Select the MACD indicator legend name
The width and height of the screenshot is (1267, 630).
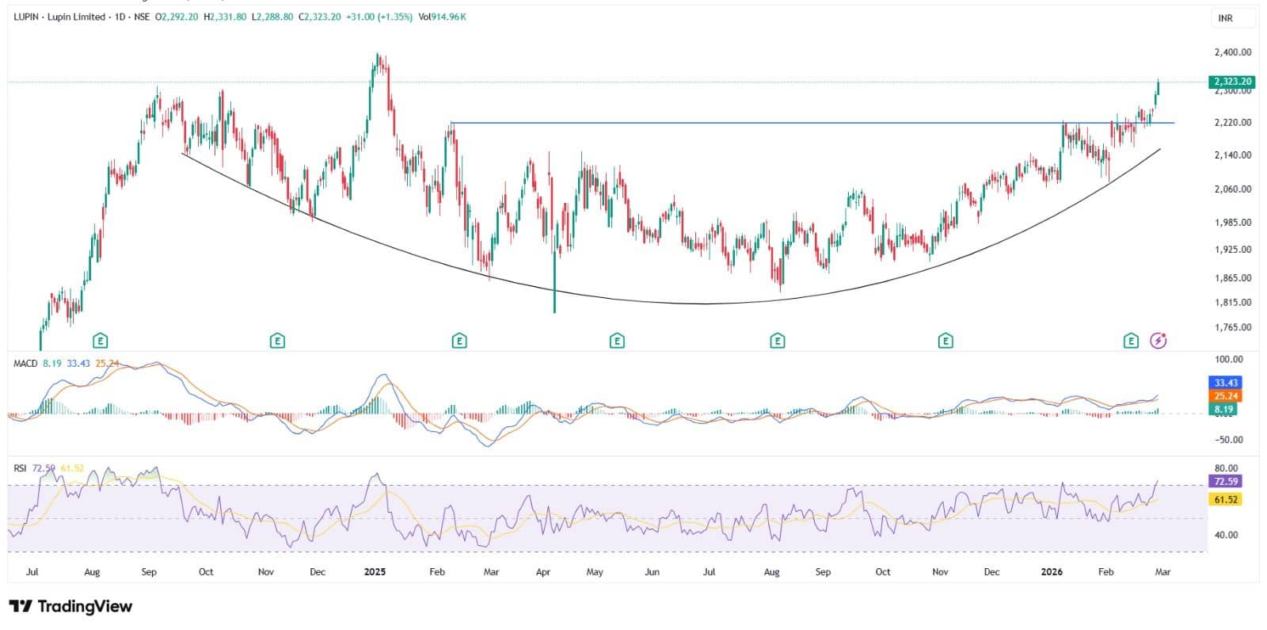[x=26, y=363]
